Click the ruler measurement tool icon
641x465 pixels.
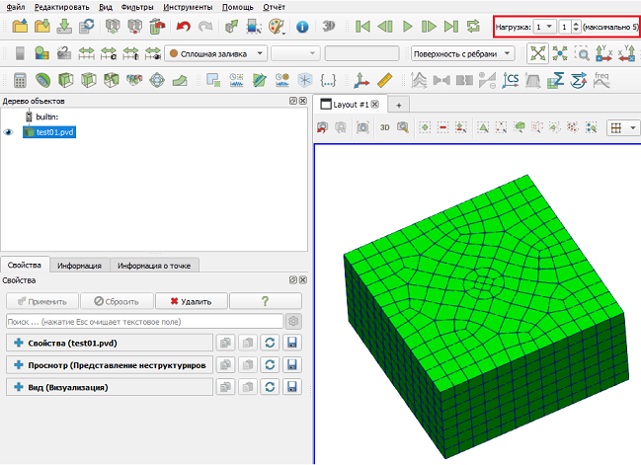(384, 80)
